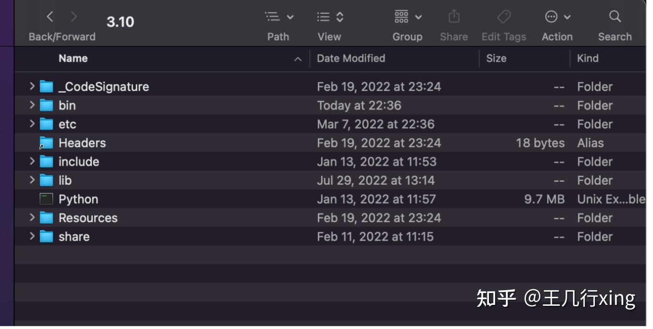Select the Python Unix executable file
The width and height of the screenshot is (653, 329).
click(78, 199)
